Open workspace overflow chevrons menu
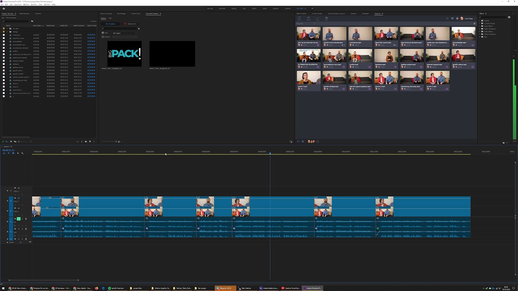 [312, 8]
